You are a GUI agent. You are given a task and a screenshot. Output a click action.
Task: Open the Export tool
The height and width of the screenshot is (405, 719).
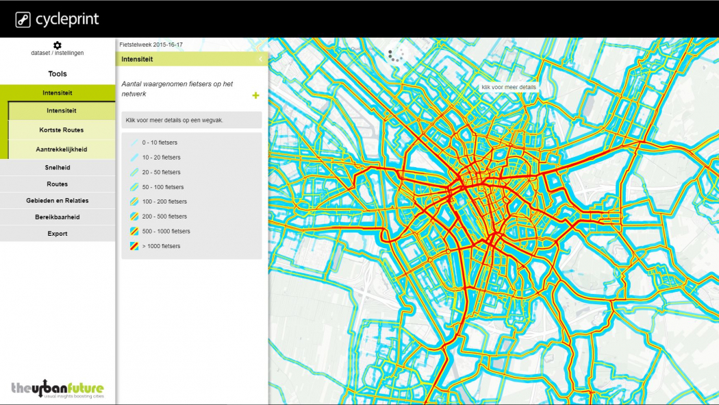coord(58,234)
